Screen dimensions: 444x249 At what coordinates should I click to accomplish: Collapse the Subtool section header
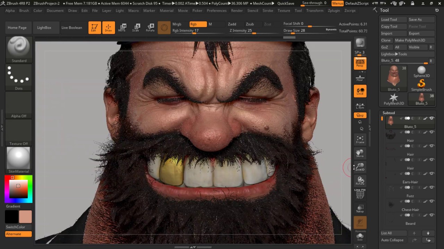coord(388,113)
